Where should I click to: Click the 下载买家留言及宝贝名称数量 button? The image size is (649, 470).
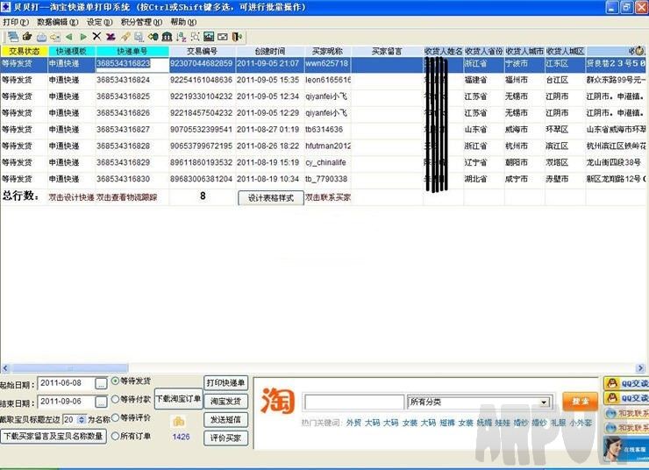click(x=53, y=436)
